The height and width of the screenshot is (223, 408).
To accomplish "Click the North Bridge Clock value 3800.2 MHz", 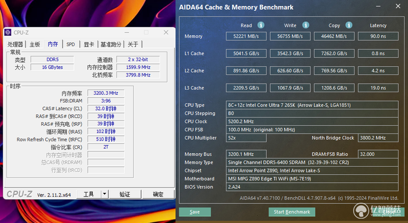I will 378,138.
